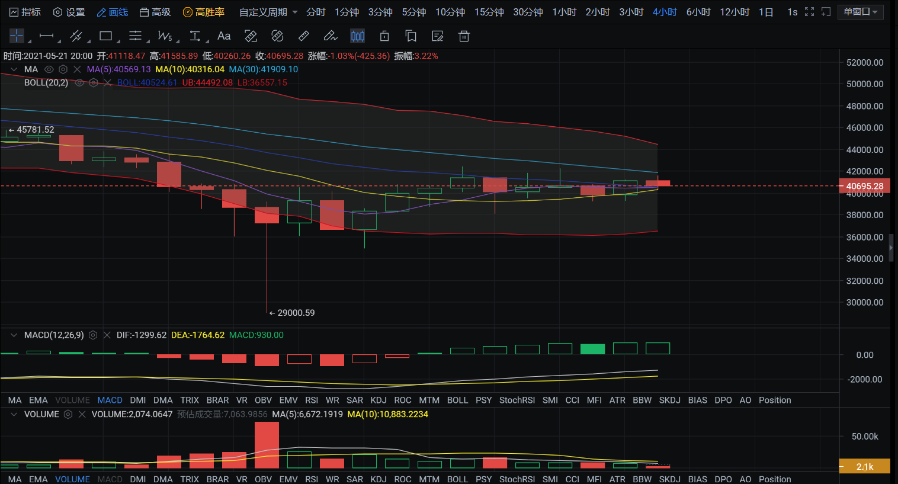The width and height of the screenshot is (898, 484).
Task: Collapse the VOLUME panel chevron
Action: point(14,414)
